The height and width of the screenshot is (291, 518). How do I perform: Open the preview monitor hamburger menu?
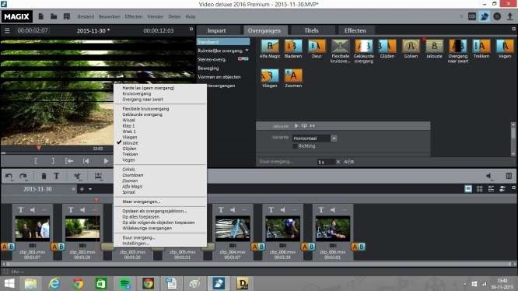(7, 30)
